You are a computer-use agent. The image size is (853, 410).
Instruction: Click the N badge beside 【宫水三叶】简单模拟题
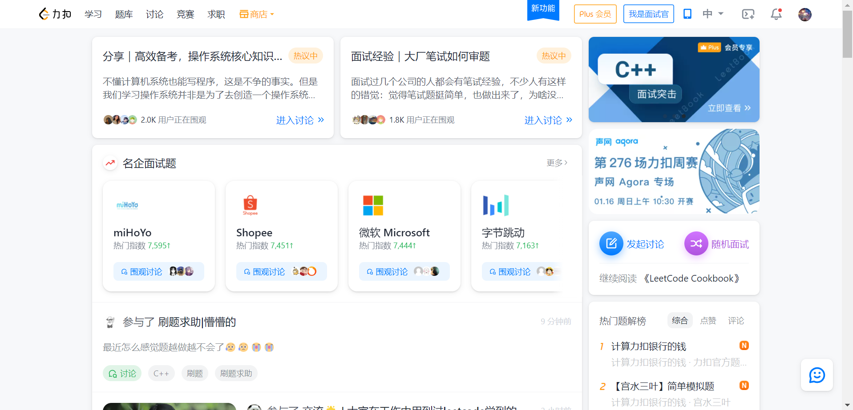click(x=744, y=386)
